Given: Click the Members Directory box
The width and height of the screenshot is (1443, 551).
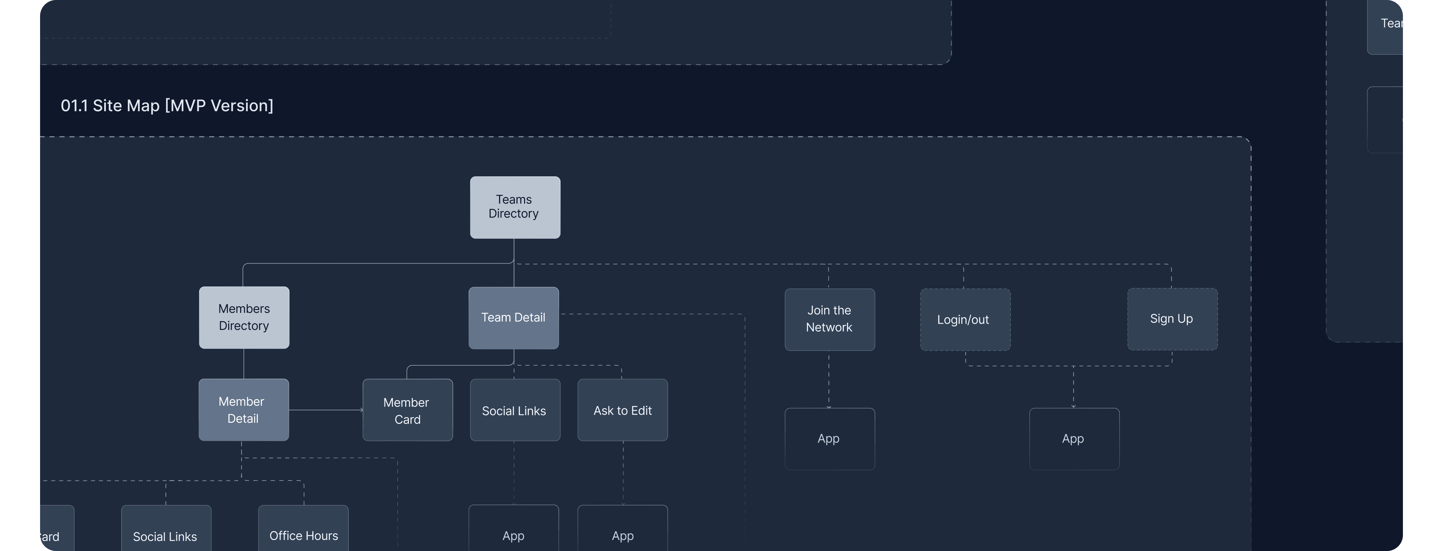Looking at the screenshot, I should click(244, 318).
